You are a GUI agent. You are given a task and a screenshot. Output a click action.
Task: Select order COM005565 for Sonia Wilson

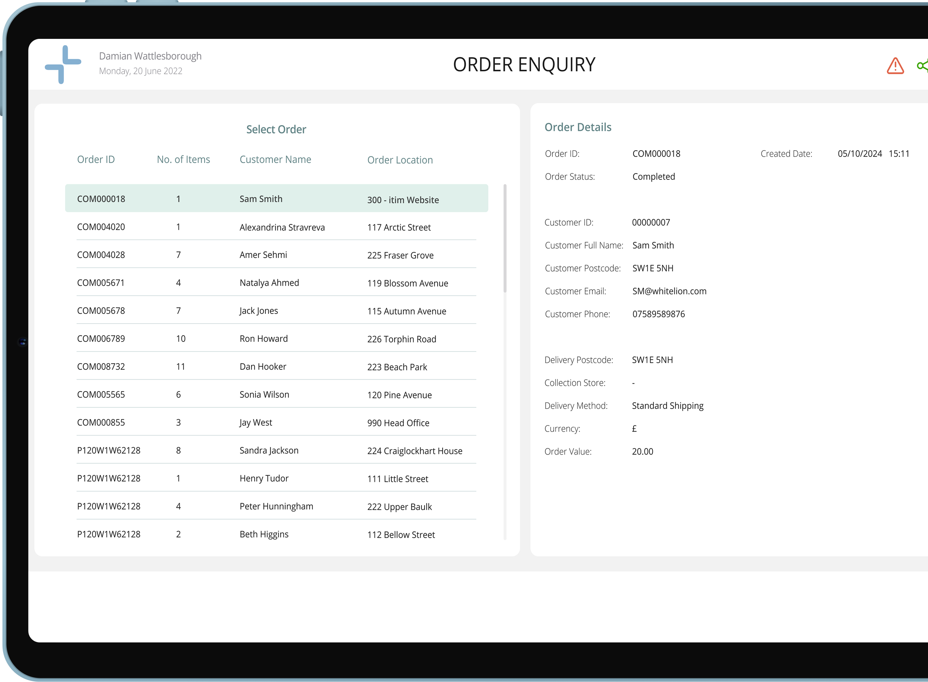tap(276, 394)
